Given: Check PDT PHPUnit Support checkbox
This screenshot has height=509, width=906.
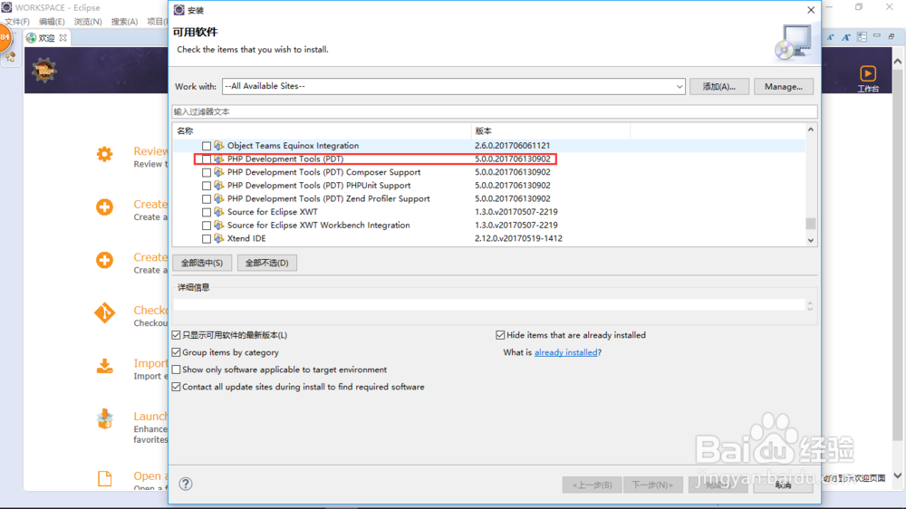Looking at the screenshot, I should click(207, 186).
